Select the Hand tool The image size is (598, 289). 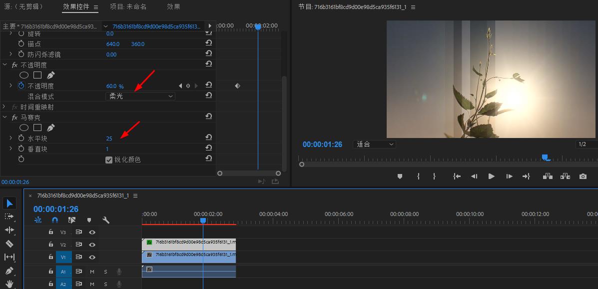tap(9, 283)
